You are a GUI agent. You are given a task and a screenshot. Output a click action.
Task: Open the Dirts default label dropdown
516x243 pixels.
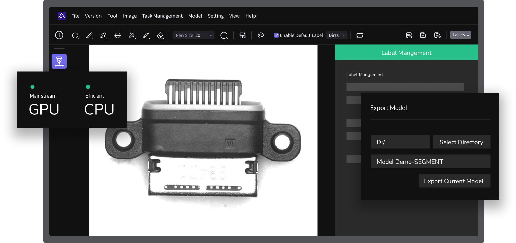click(x=337, y=35)
